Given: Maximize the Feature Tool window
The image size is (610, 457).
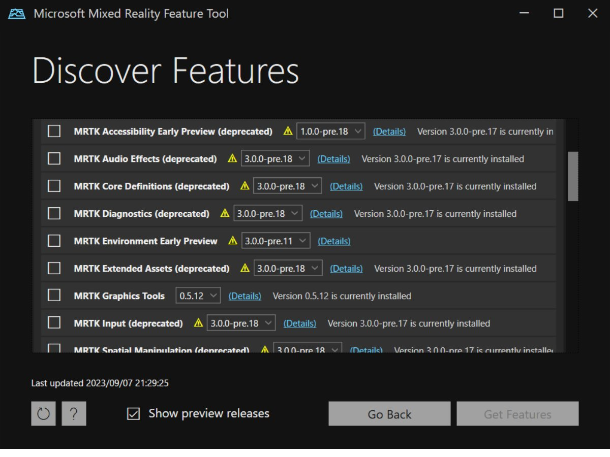Looking at the screenshot, I should 559,14.
